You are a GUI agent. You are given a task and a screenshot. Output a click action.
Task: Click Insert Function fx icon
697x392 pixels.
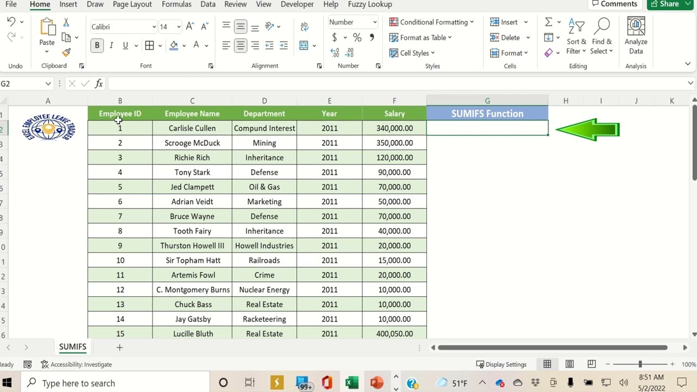pos(99,84)
